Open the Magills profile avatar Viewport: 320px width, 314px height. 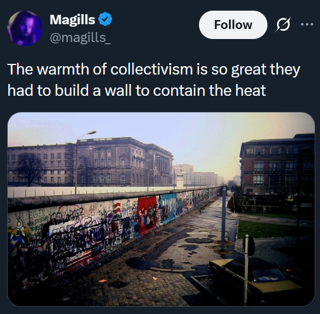tap(25, 28)
